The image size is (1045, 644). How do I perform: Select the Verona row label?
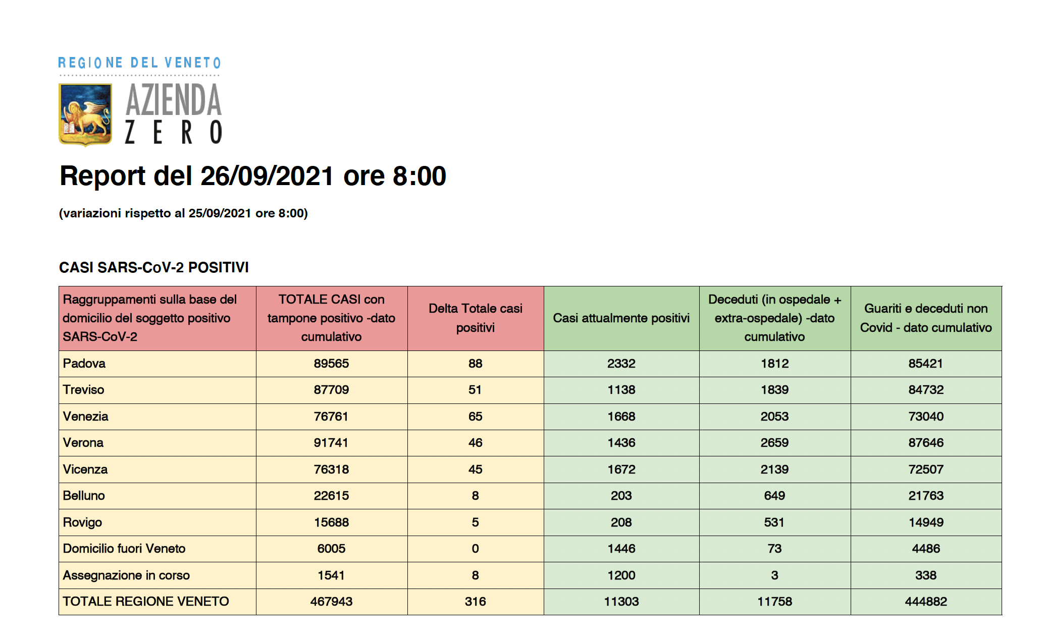pos(83,443)
